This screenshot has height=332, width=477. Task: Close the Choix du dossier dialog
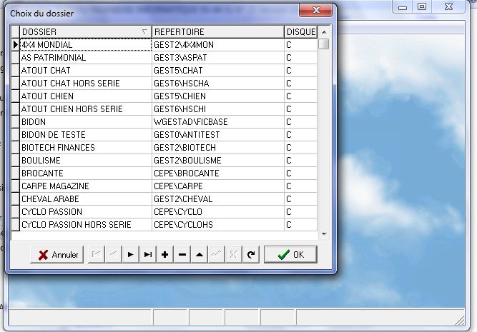[x=315, y=9]
